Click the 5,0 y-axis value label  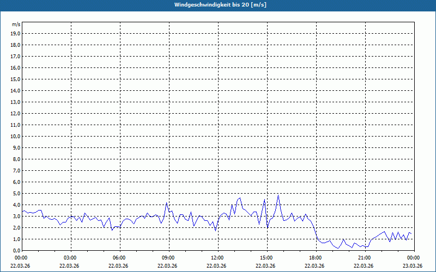pos(16,193)
